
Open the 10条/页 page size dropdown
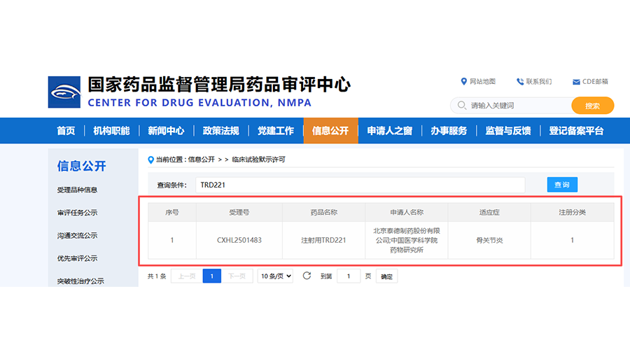click(276, 276)
